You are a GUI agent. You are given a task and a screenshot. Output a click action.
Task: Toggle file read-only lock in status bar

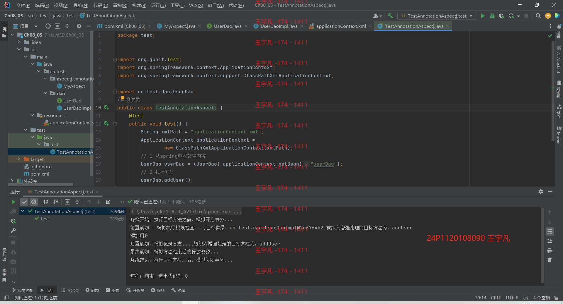(x=556, y=298)
